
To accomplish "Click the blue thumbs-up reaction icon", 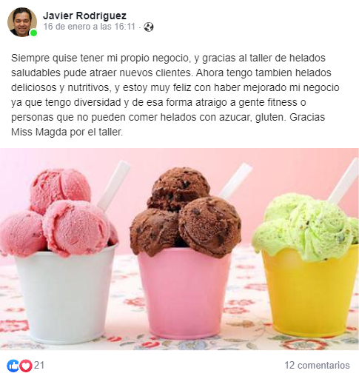I will pos(13,366).
